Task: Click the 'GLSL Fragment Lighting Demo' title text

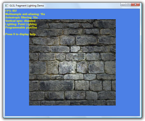Action: click(27, 6)
